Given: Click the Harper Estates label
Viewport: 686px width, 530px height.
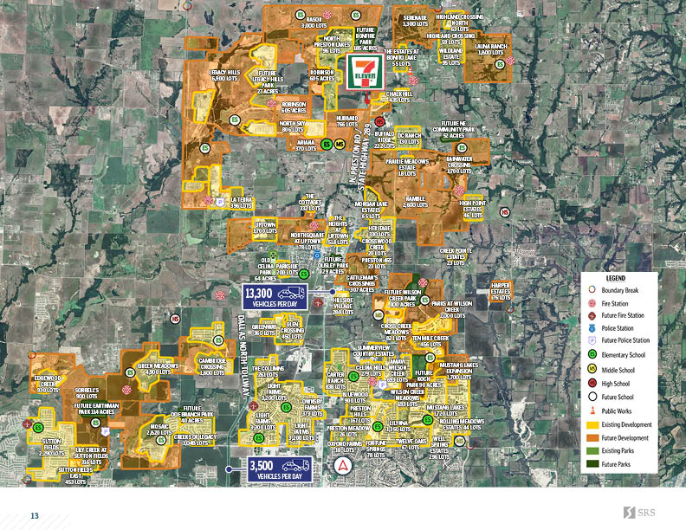Looking at the screenshot, I should pos(501,291).
